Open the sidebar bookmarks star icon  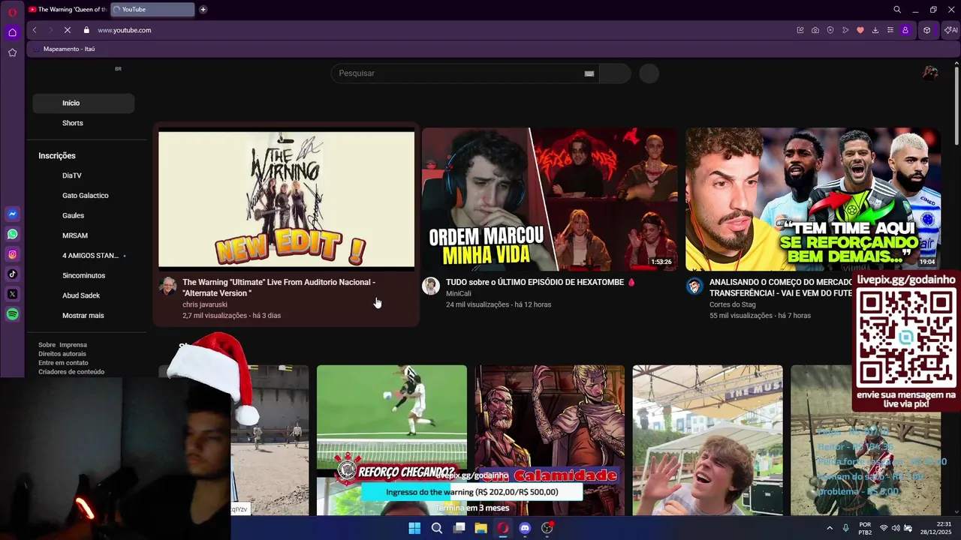point(12,52)
